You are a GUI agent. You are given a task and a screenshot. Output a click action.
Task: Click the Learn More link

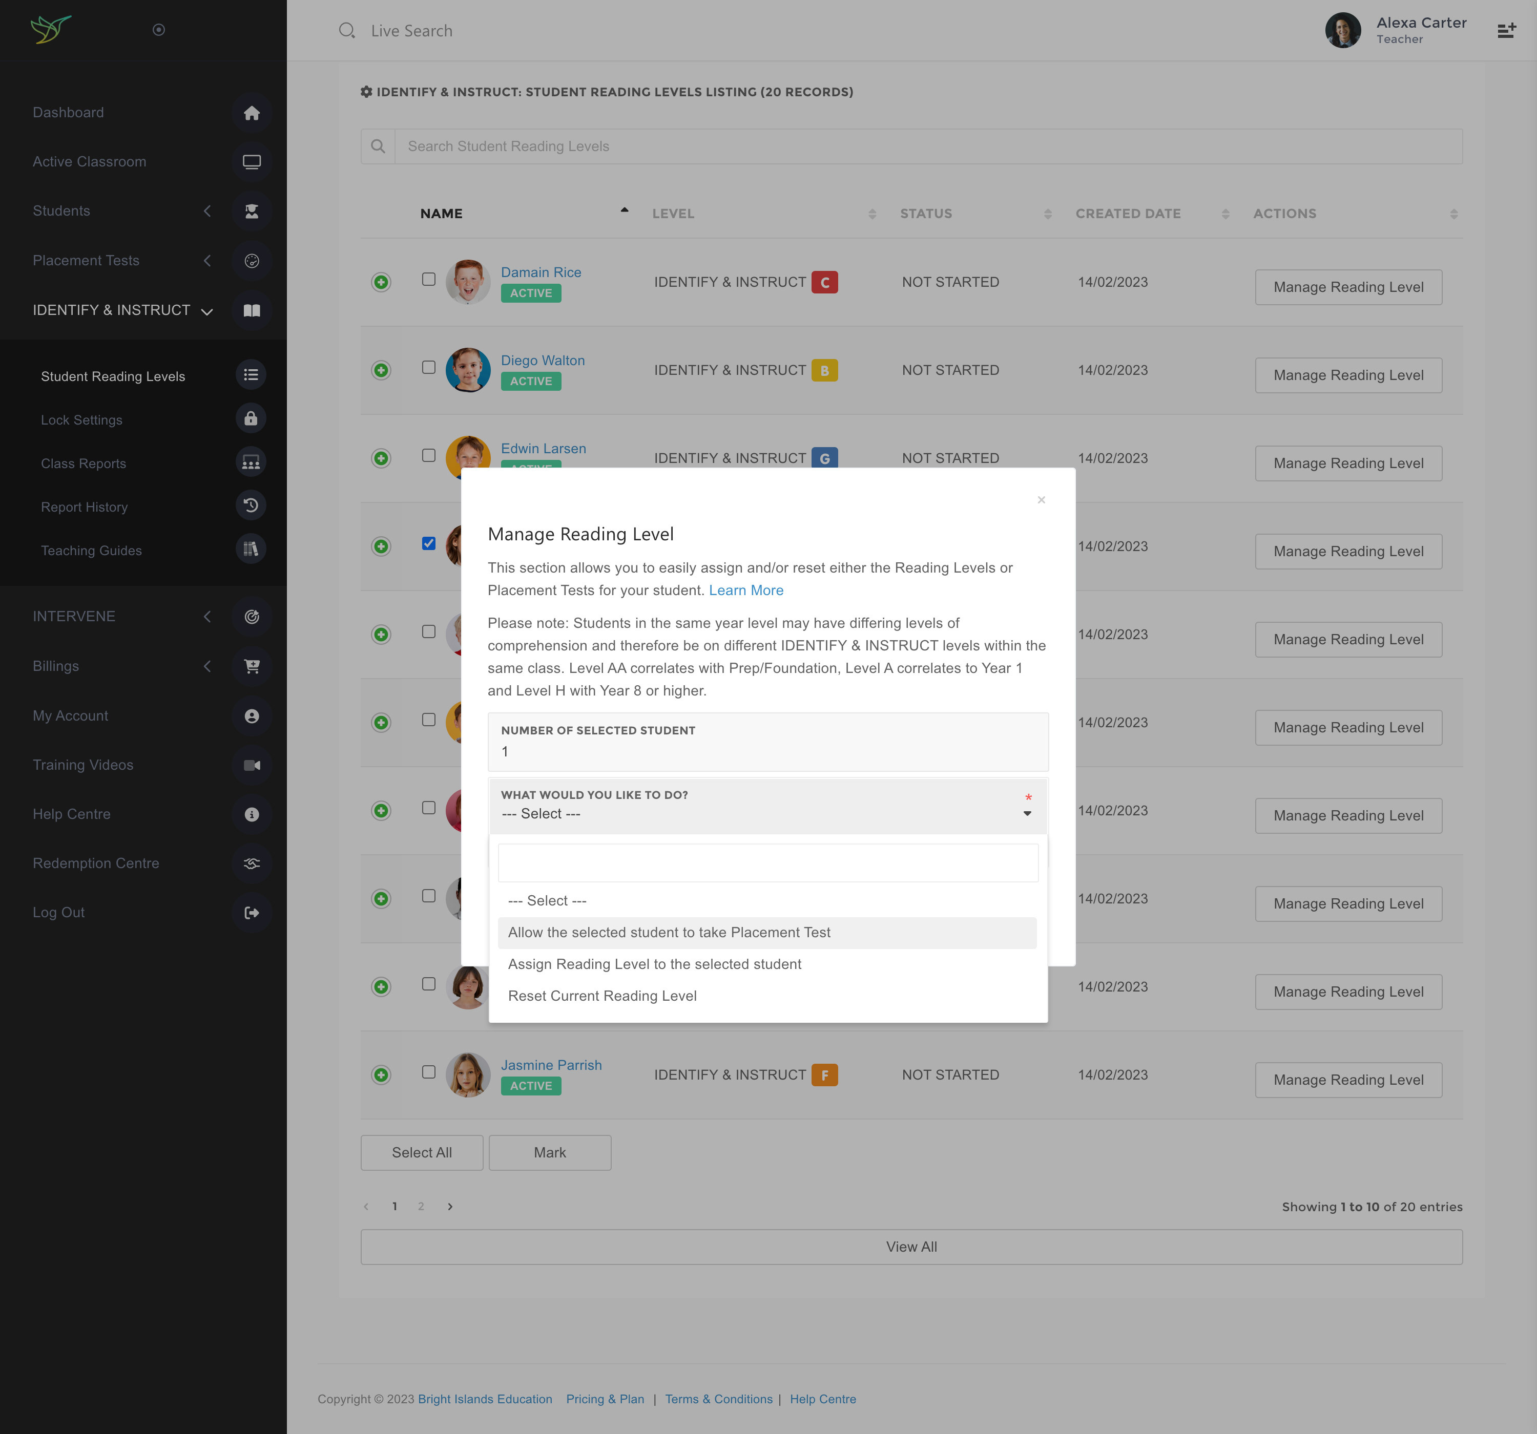pos(745,590)
